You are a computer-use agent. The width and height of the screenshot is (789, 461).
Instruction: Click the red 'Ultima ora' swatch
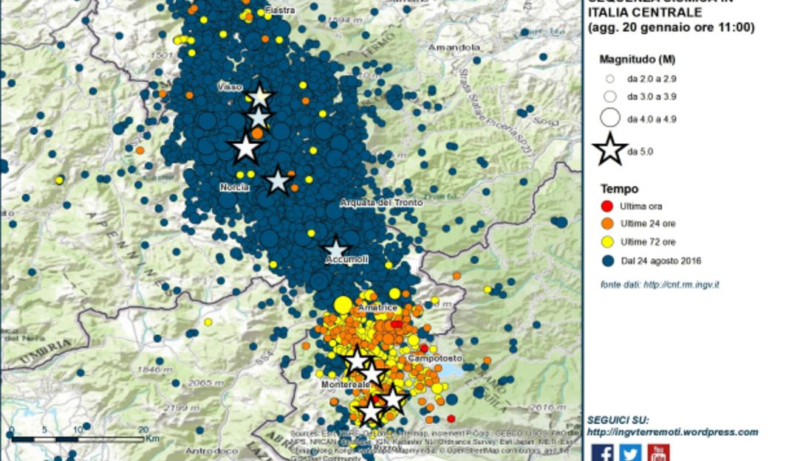point(607,206)
